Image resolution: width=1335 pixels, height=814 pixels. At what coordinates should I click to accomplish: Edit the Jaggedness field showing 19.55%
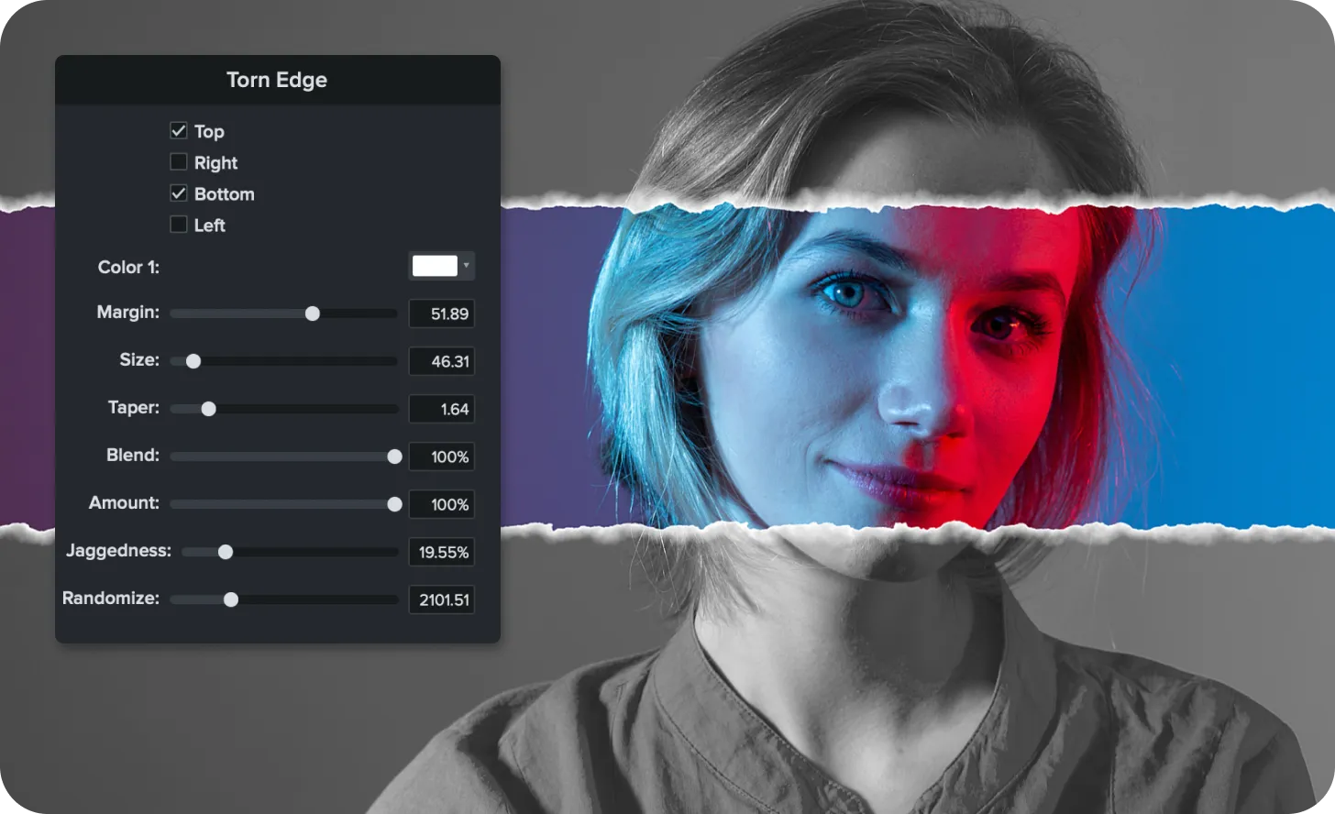point(441,552)
